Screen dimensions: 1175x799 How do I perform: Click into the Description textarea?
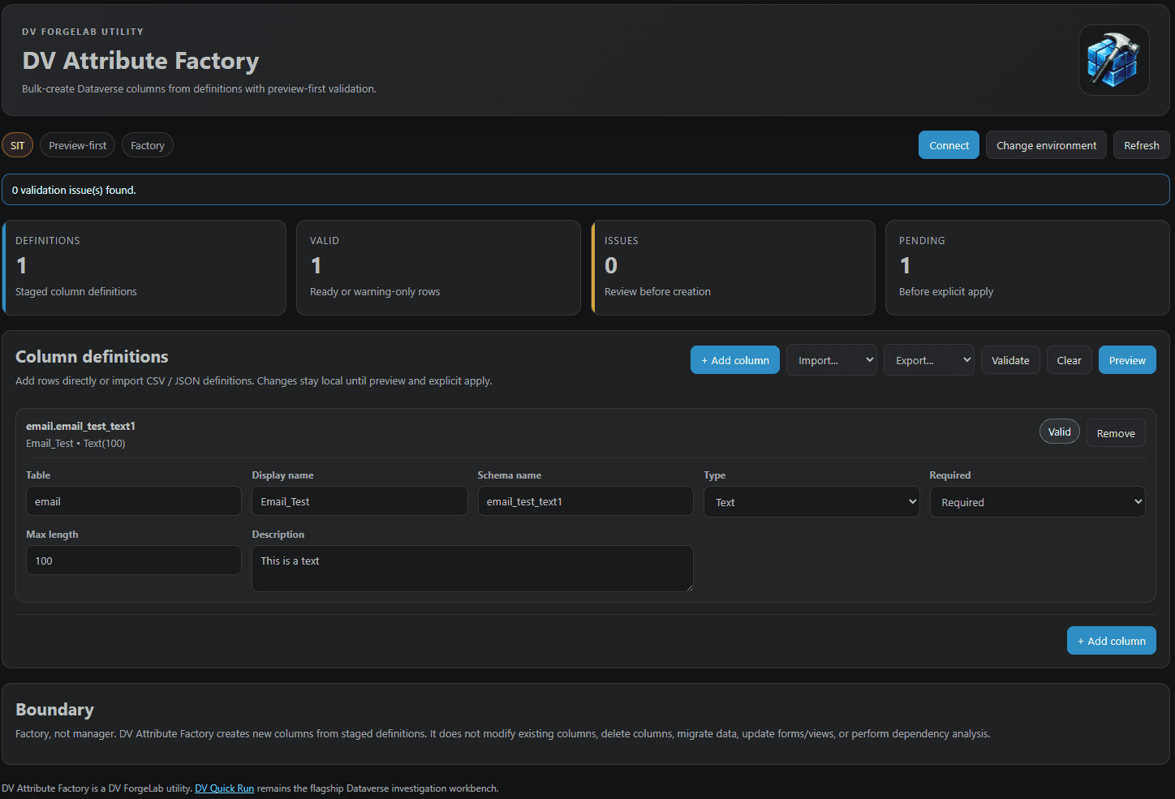click(472, 569)
